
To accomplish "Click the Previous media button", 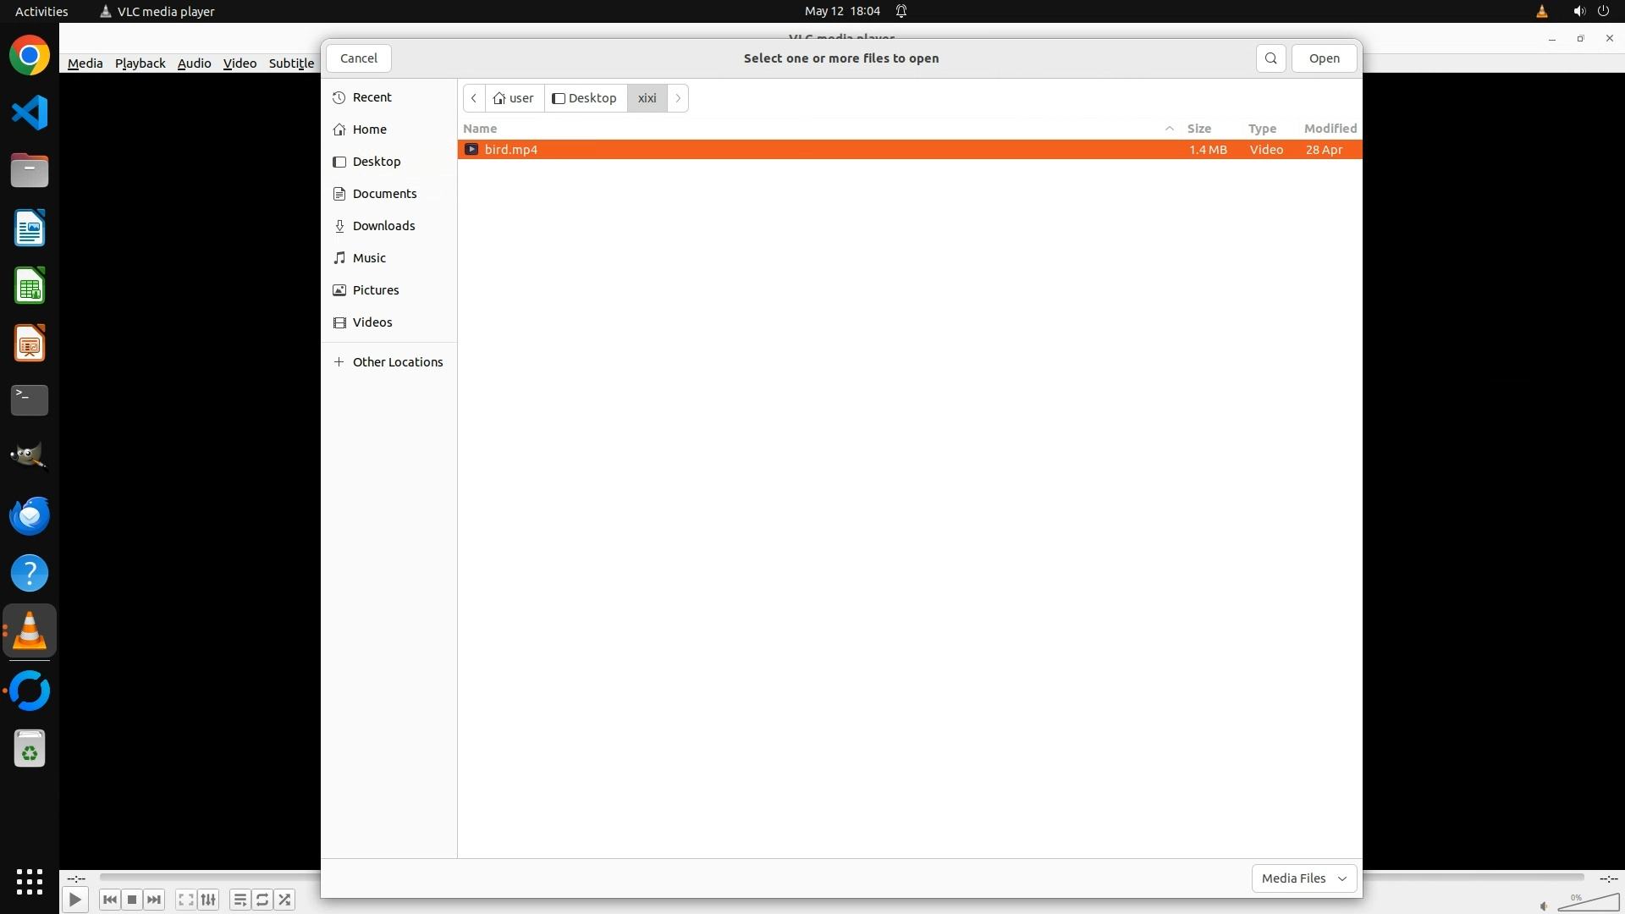I will (x=109, y=900).
